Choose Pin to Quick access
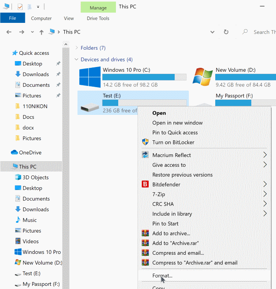Screen dimensions: 276x289 point(175,133)
